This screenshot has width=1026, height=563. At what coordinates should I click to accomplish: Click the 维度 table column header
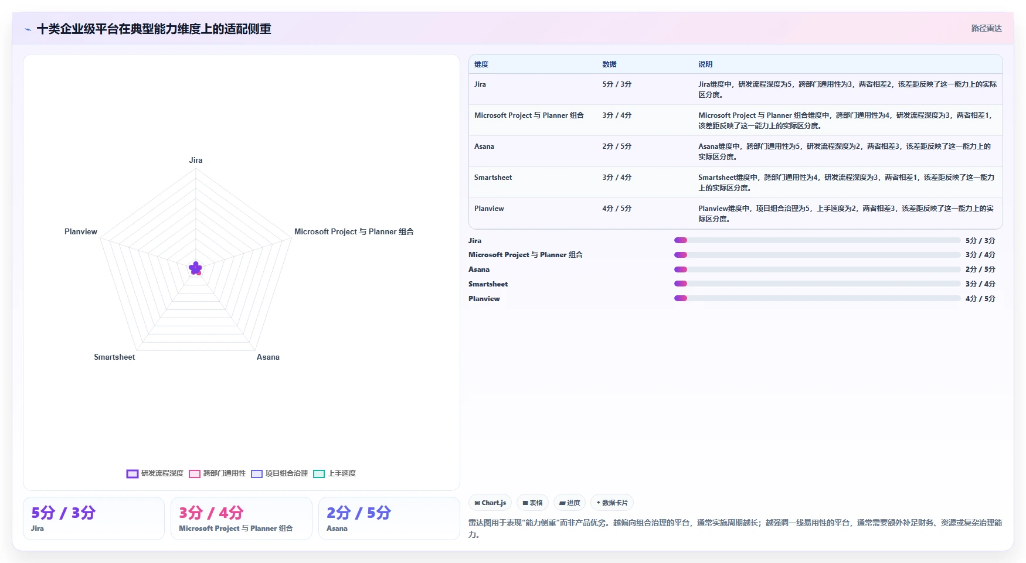[x=481, y=64]
